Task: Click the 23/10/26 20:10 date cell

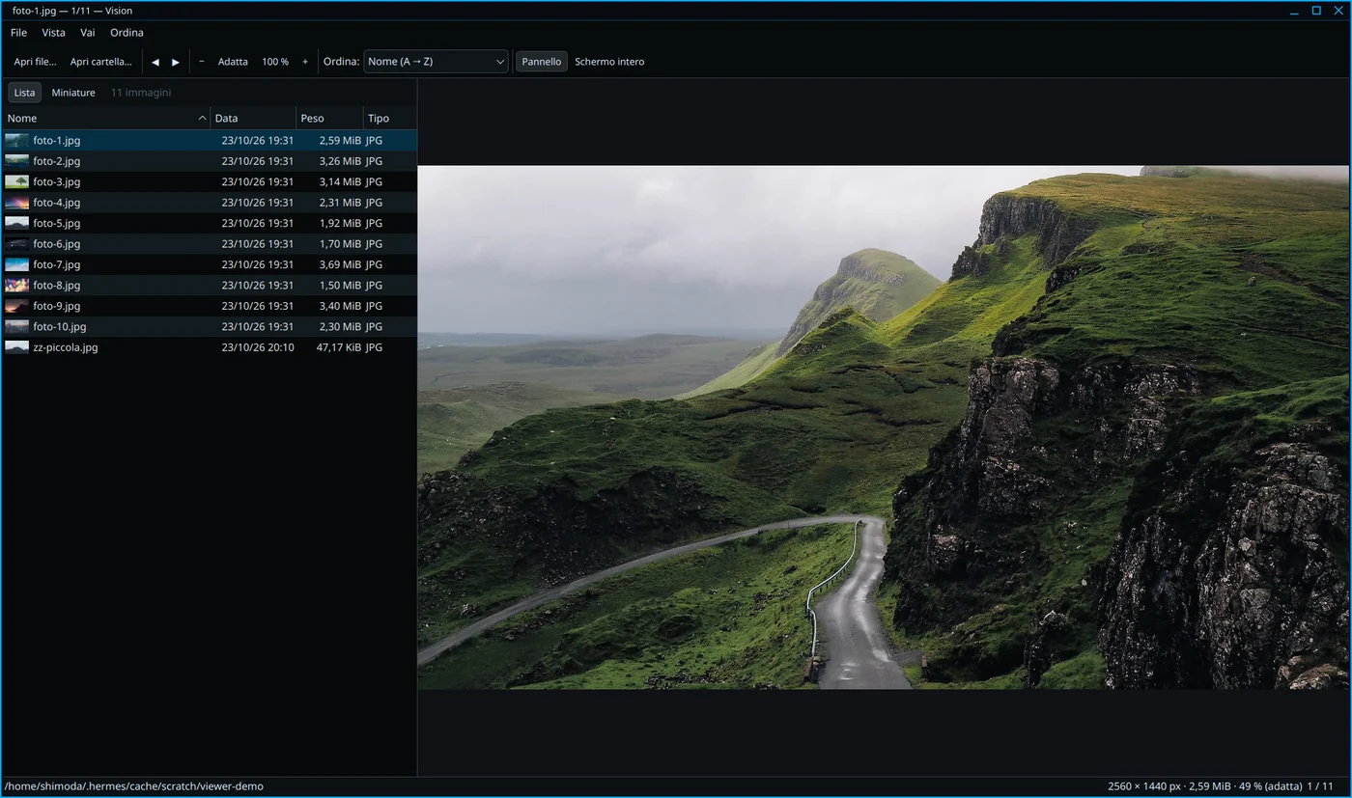Action: (x=258, y=347)
